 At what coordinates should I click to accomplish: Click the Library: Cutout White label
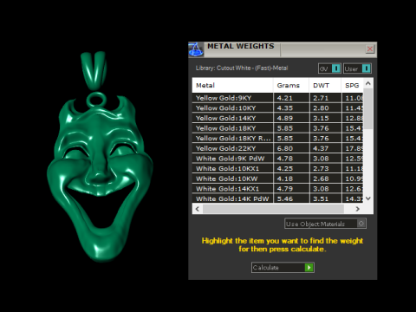[x=242, y=68]
